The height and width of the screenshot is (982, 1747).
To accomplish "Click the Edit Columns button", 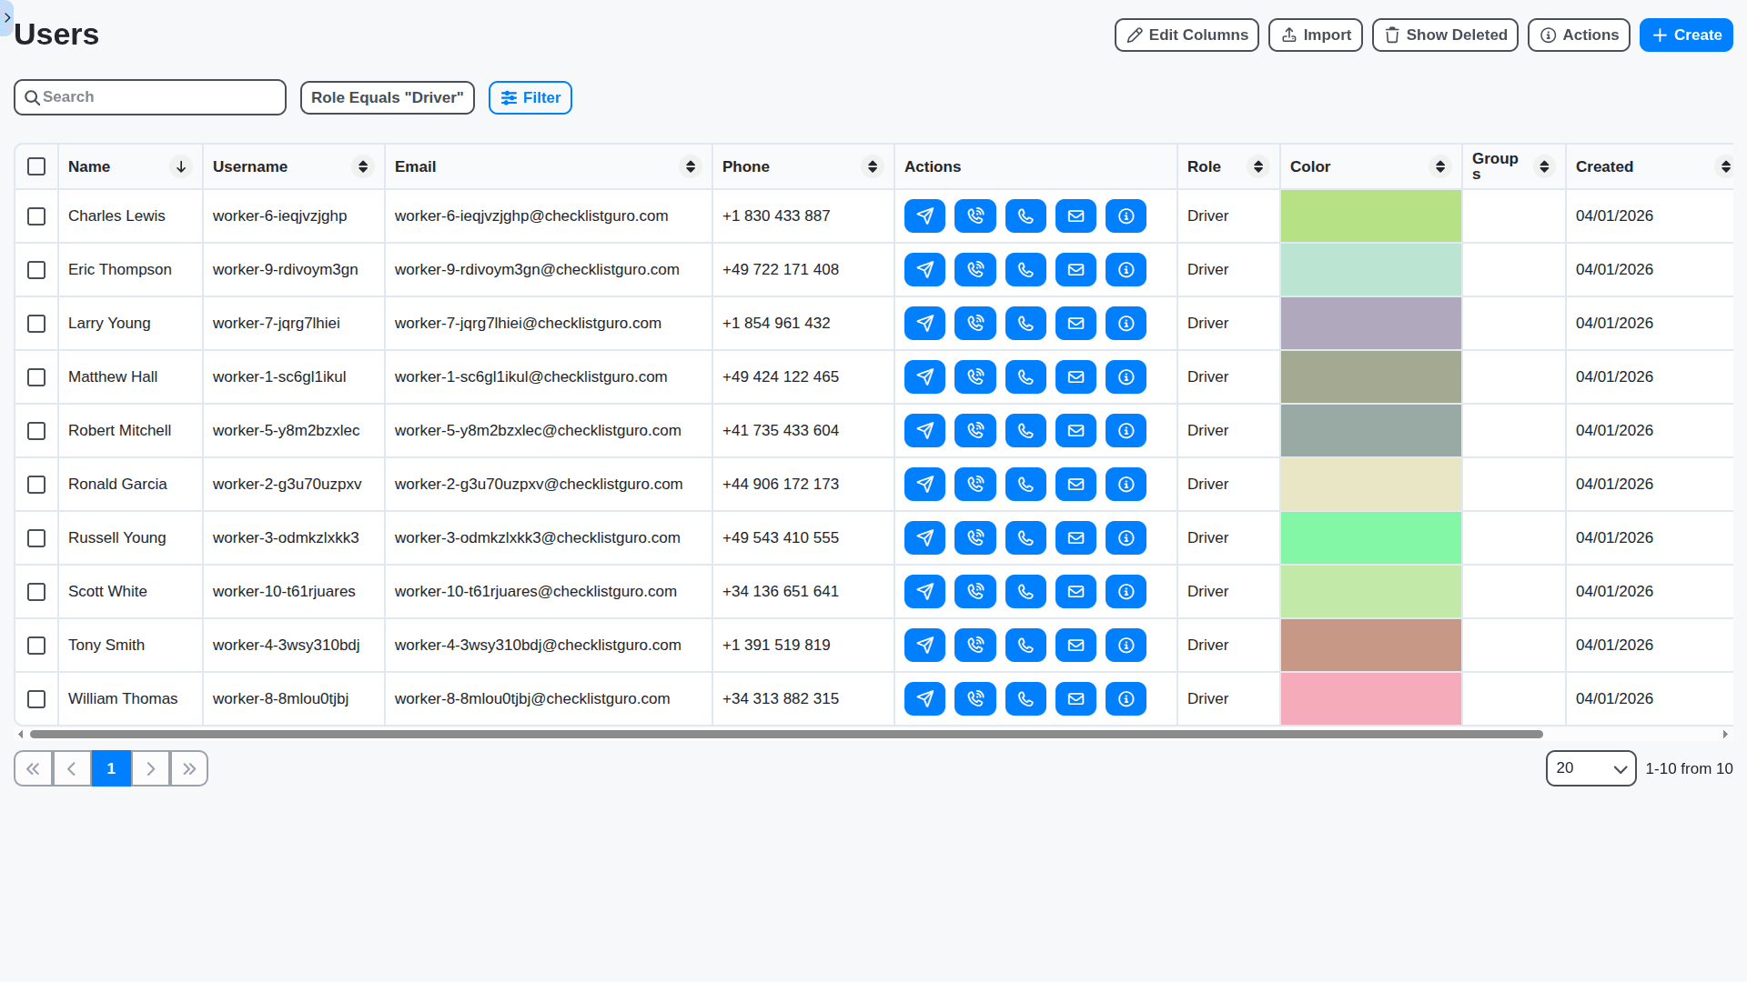I will (1186, 35).
